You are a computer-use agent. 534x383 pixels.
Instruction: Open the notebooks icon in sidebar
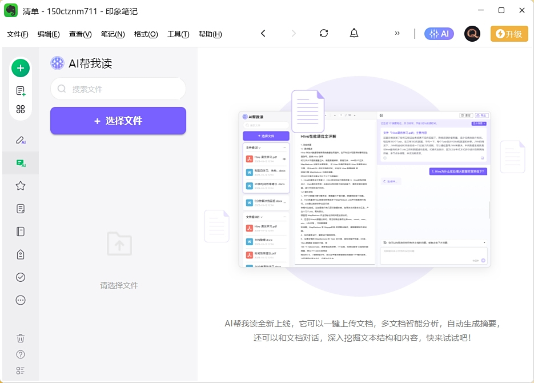click(x=21, y=232)
